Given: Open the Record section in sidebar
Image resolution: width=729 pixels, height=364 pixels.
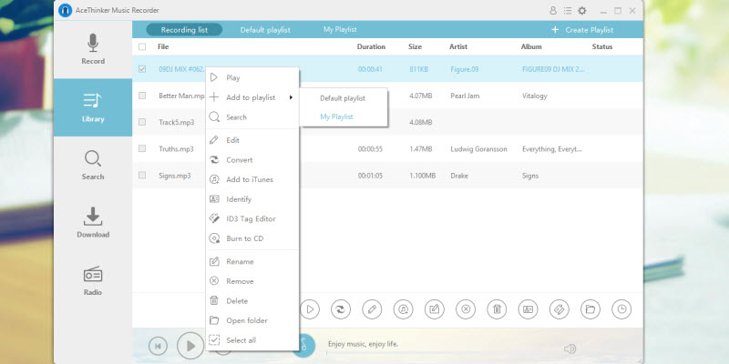Looking at the screenshot, I should (x=92, y=49).
